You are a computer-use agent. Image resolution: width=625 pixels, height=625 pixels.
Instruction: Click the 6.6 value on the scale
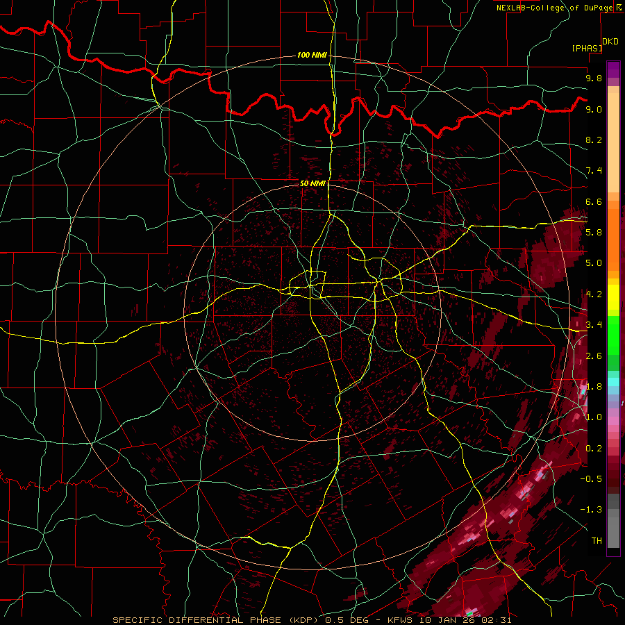[x=594, y=201]
